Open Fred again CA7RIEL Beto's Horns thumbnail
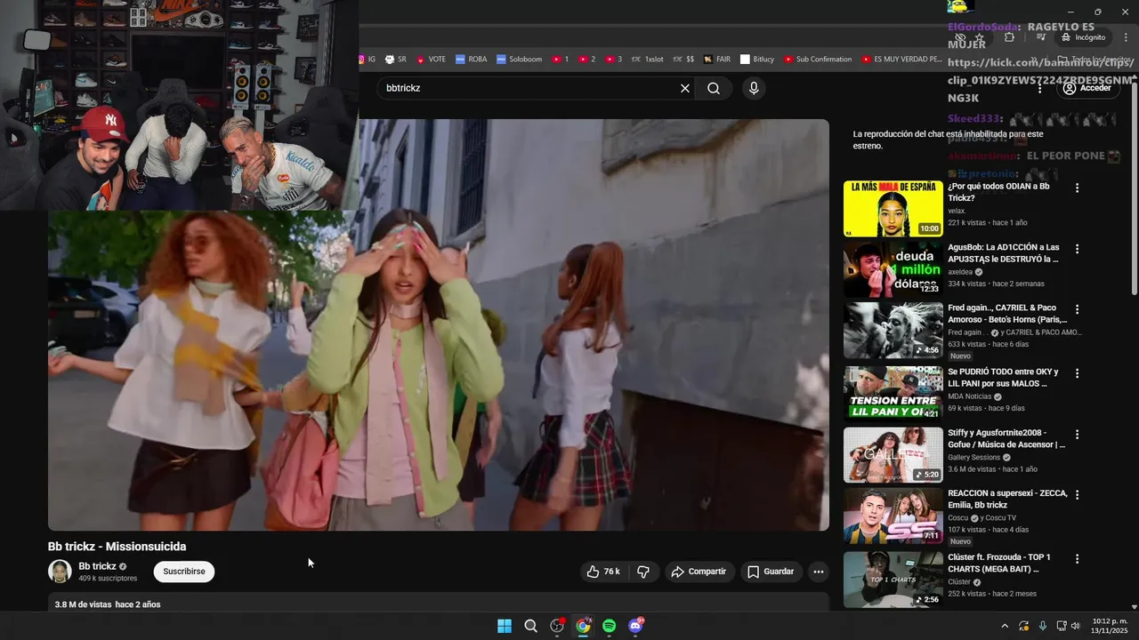This screenshot has height=640, width=1139. pos(893,330)
